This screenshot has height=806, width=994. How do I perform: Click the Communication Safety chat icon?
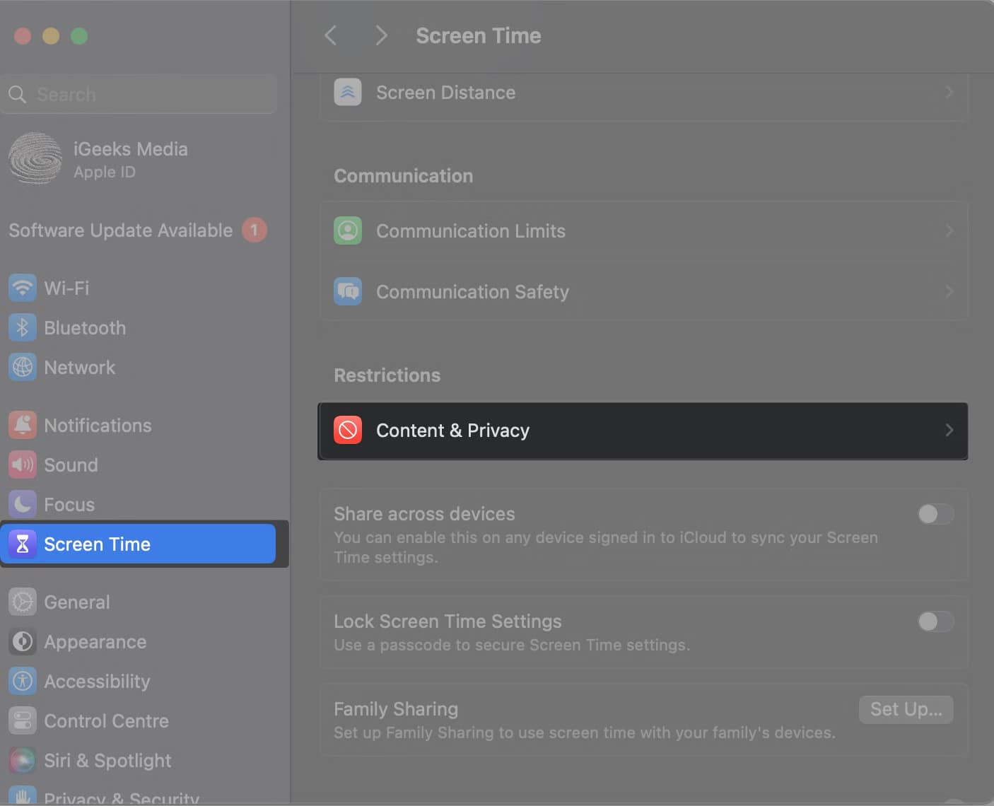(x=348, y=292)
